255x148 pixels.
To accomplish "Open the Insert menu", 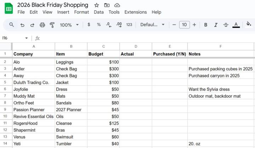I will coord(63,12).
